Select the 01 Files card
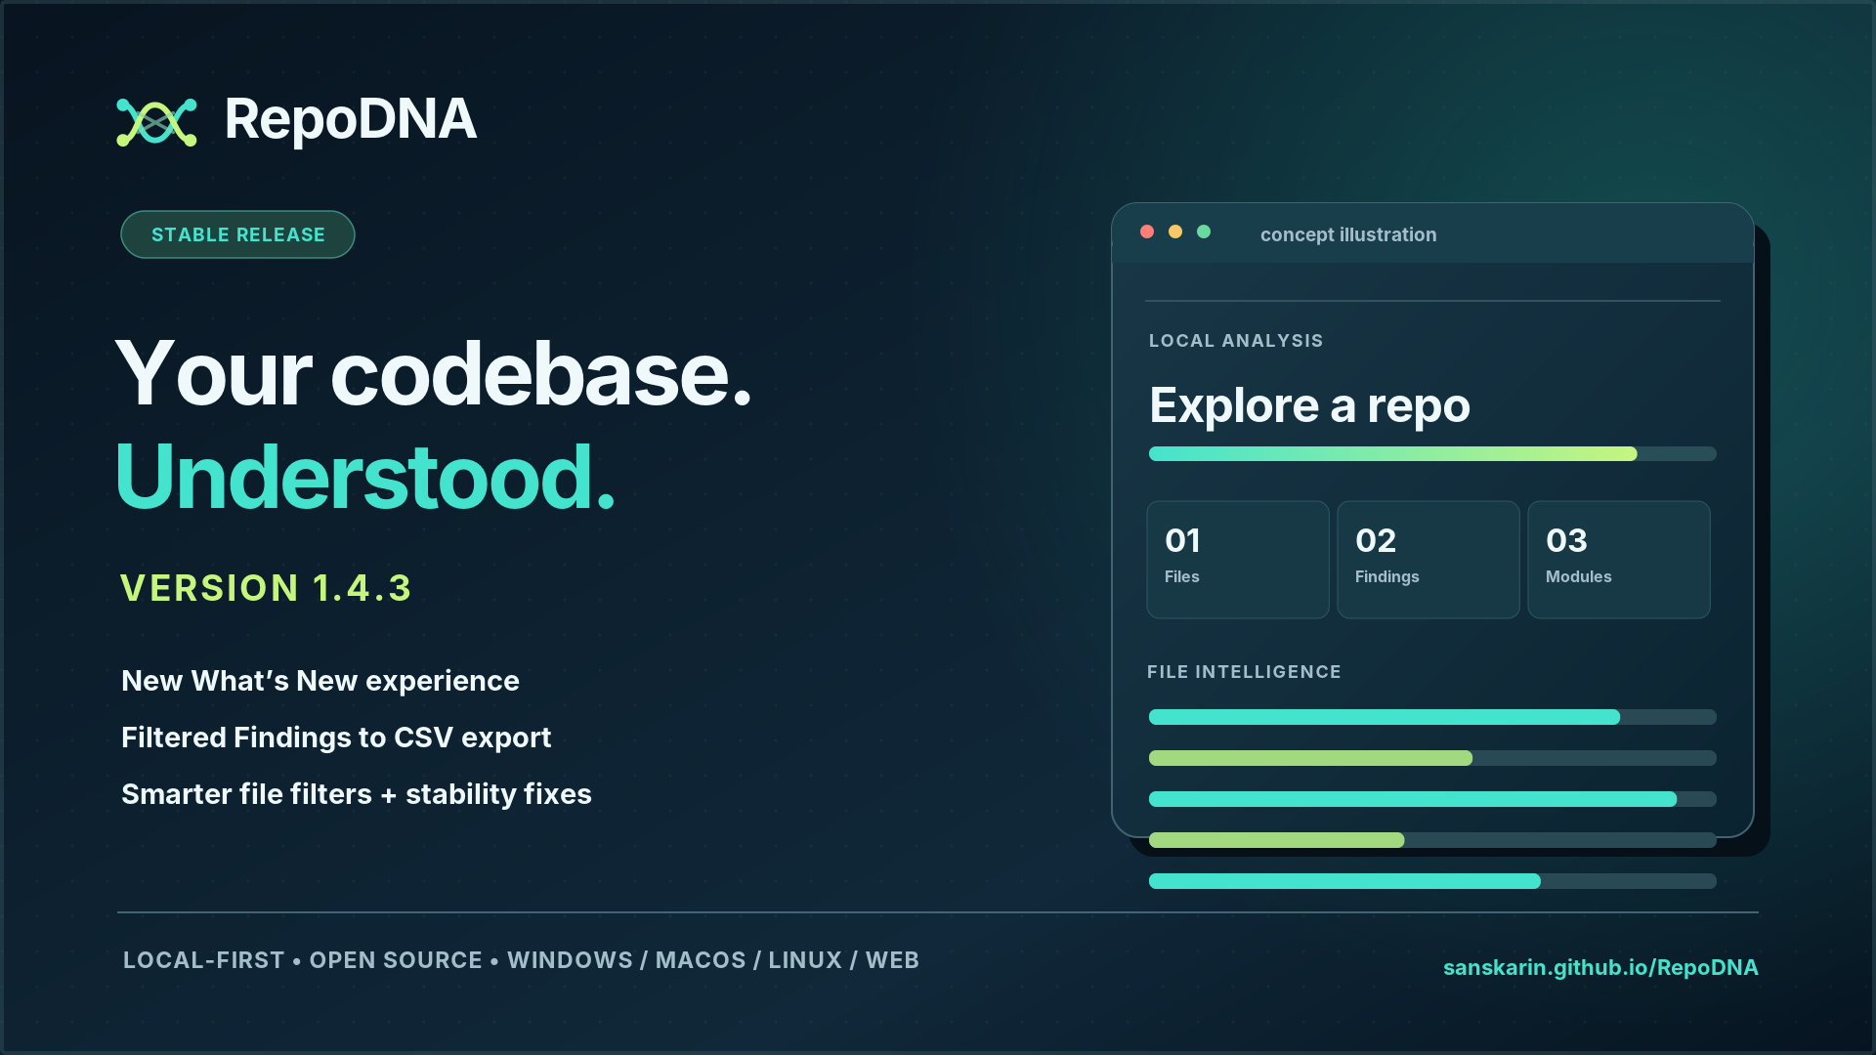 tap(1238, 560)
